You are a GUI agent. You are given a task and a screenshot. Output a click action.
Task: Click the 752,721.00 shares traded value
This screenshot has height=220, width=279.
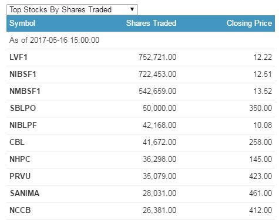[x=157, y=57]
